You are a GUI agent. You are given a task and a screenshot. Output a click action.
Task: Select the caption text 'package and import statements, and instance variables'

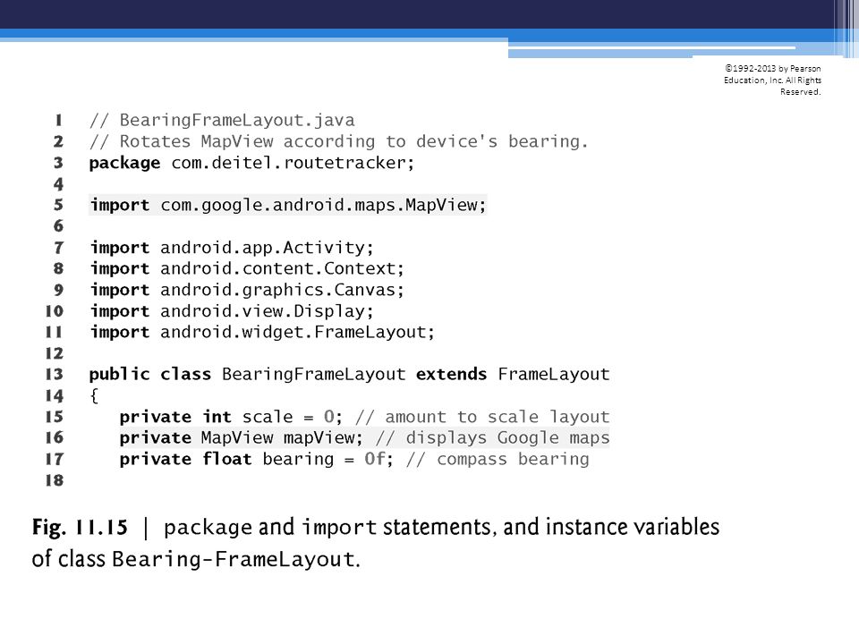441,528
